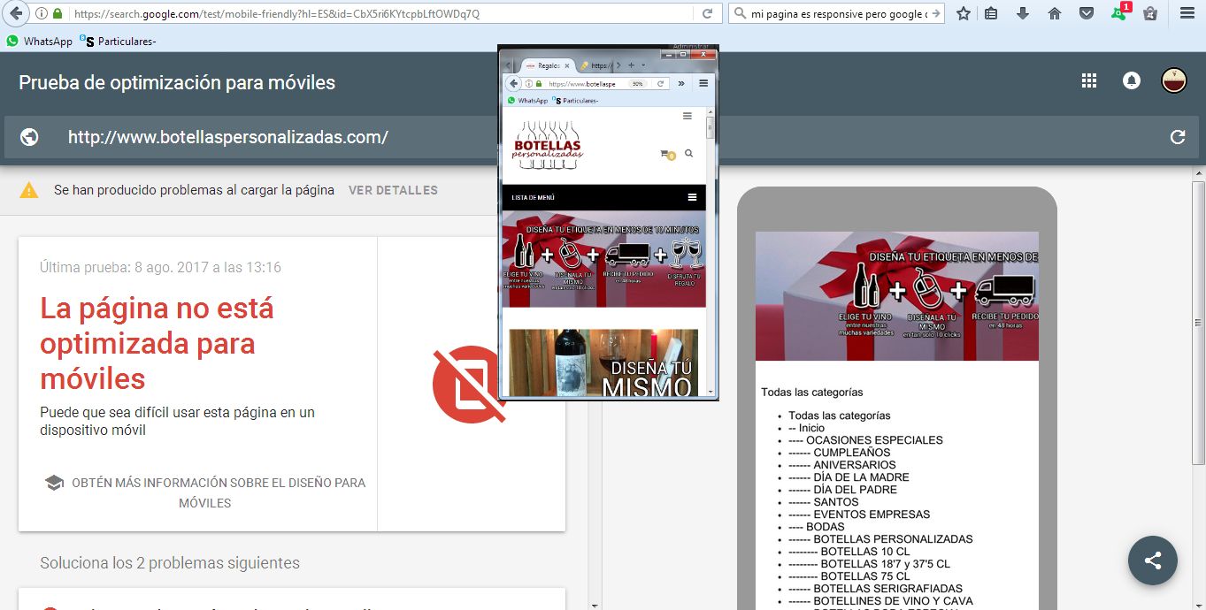Click the yellow warning triangle icon
1206x610 pixels.
tap(29, 189)
